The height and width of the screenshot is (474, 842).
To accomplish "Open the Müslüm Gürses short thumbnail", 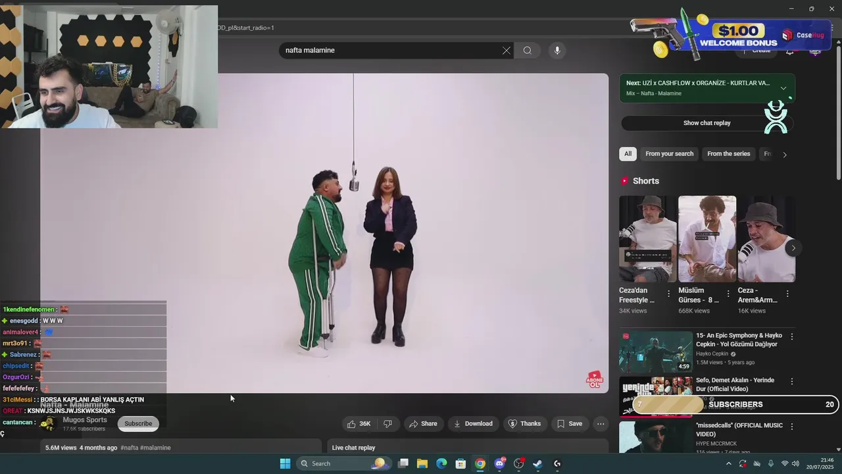I will pyautogui.click(x=707, y=239).
